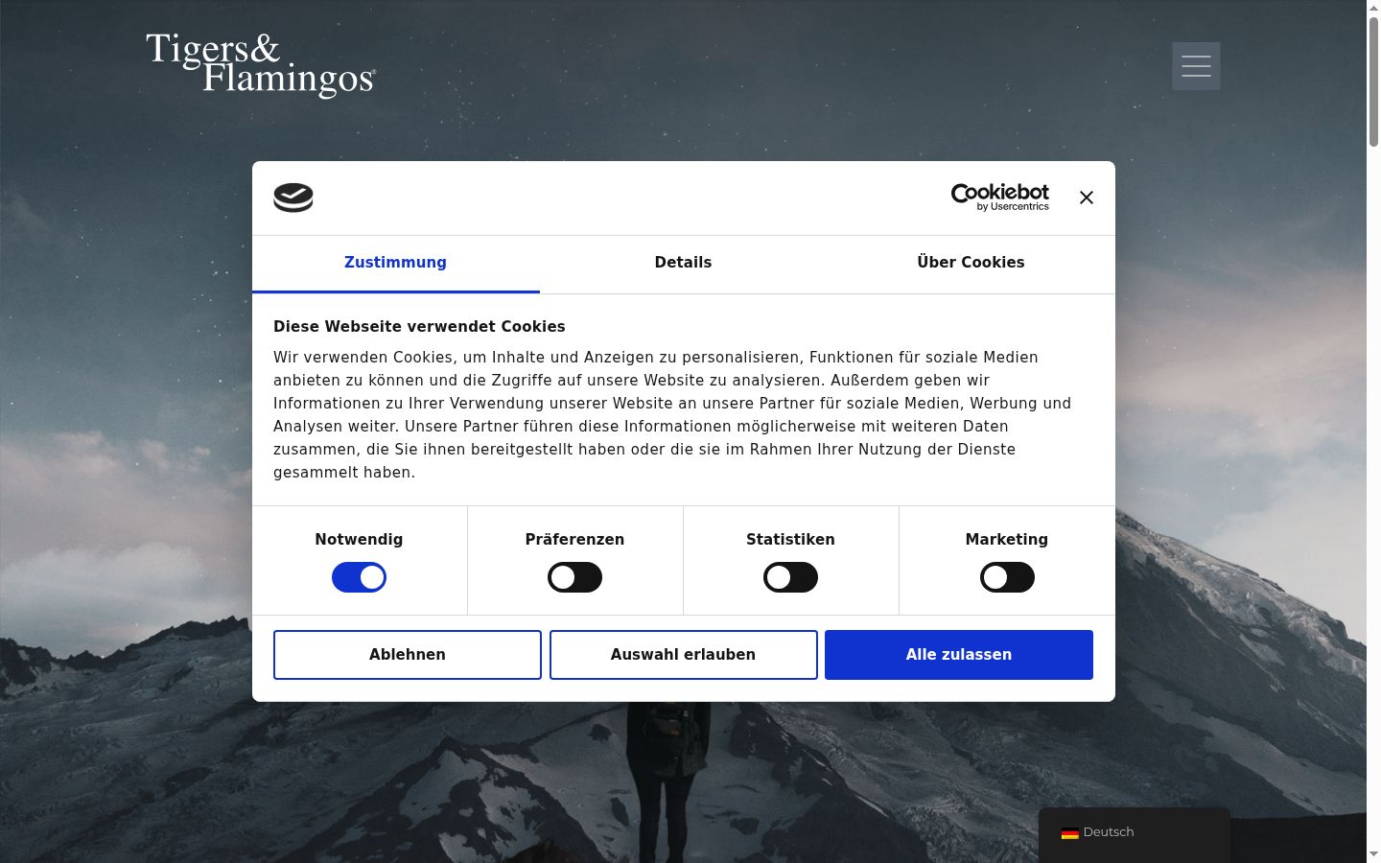The image size is (1381, 863).
Task: Switch to the Zustimmung tab
Action: click(396, 263)
